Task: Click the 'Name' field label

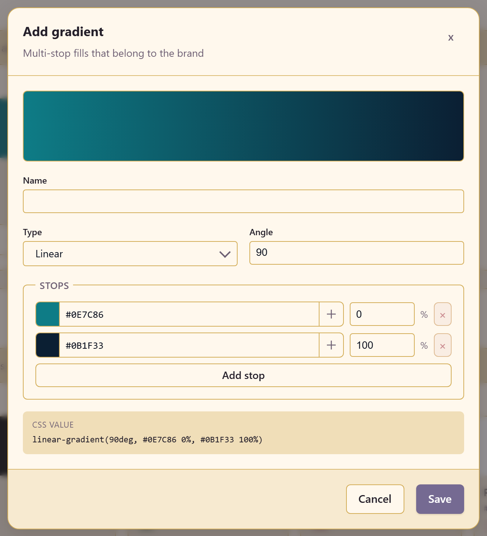Action: click(x=35, y=181)
